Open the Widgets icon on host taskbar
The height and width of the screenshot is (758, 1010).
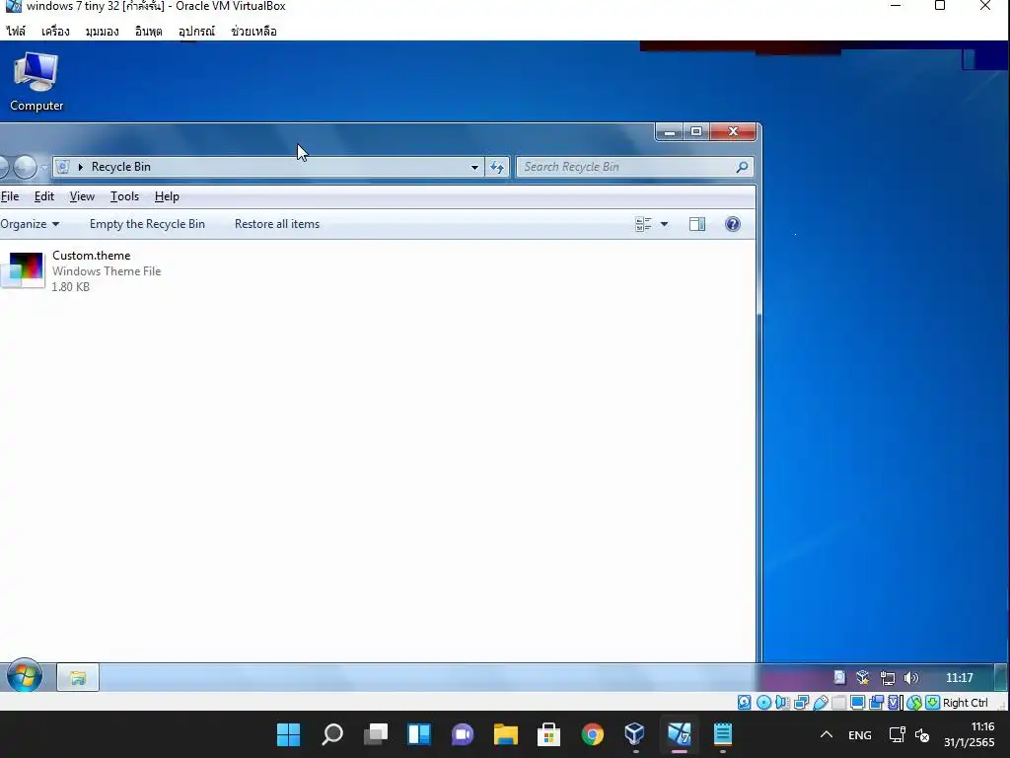pos(418,734)
